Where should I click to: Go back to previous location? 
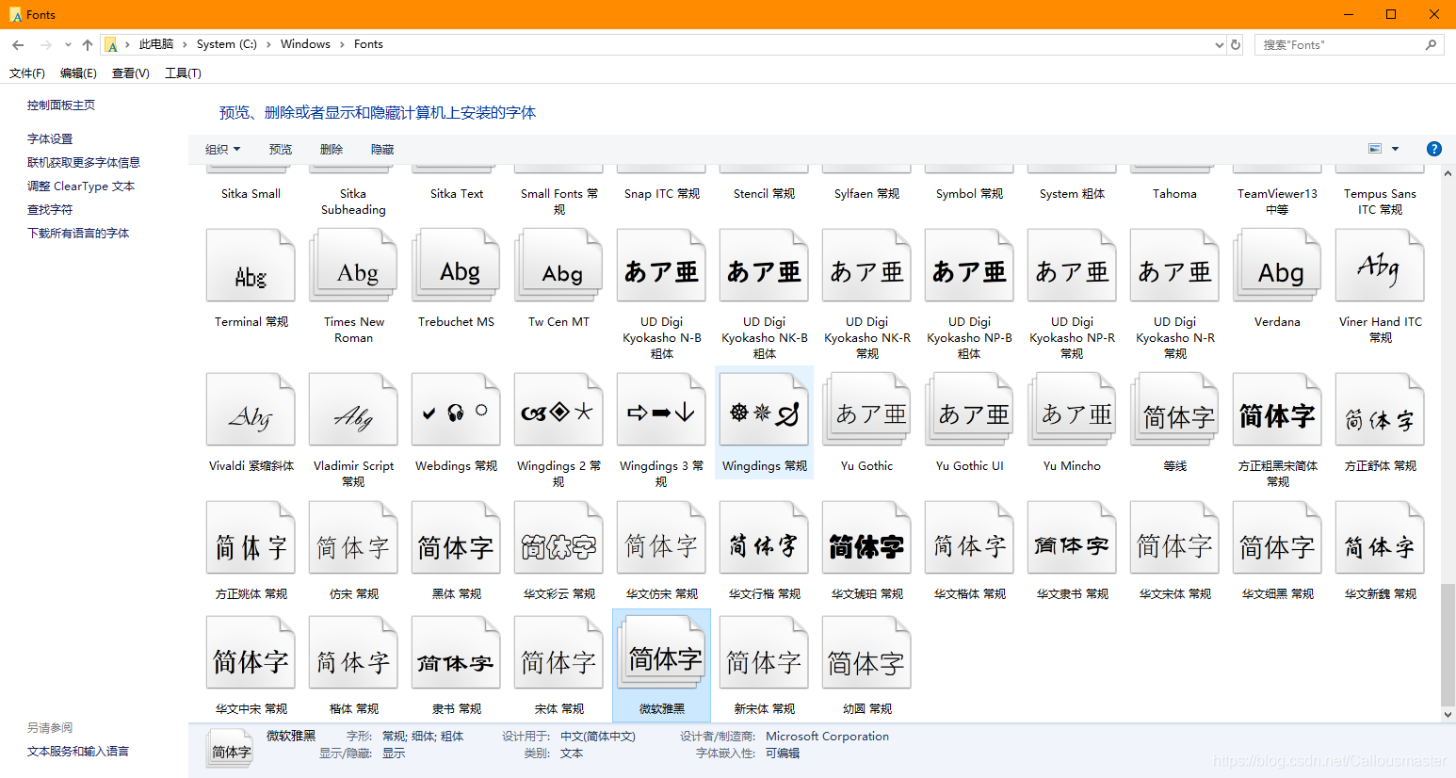[x=18, y=44]
